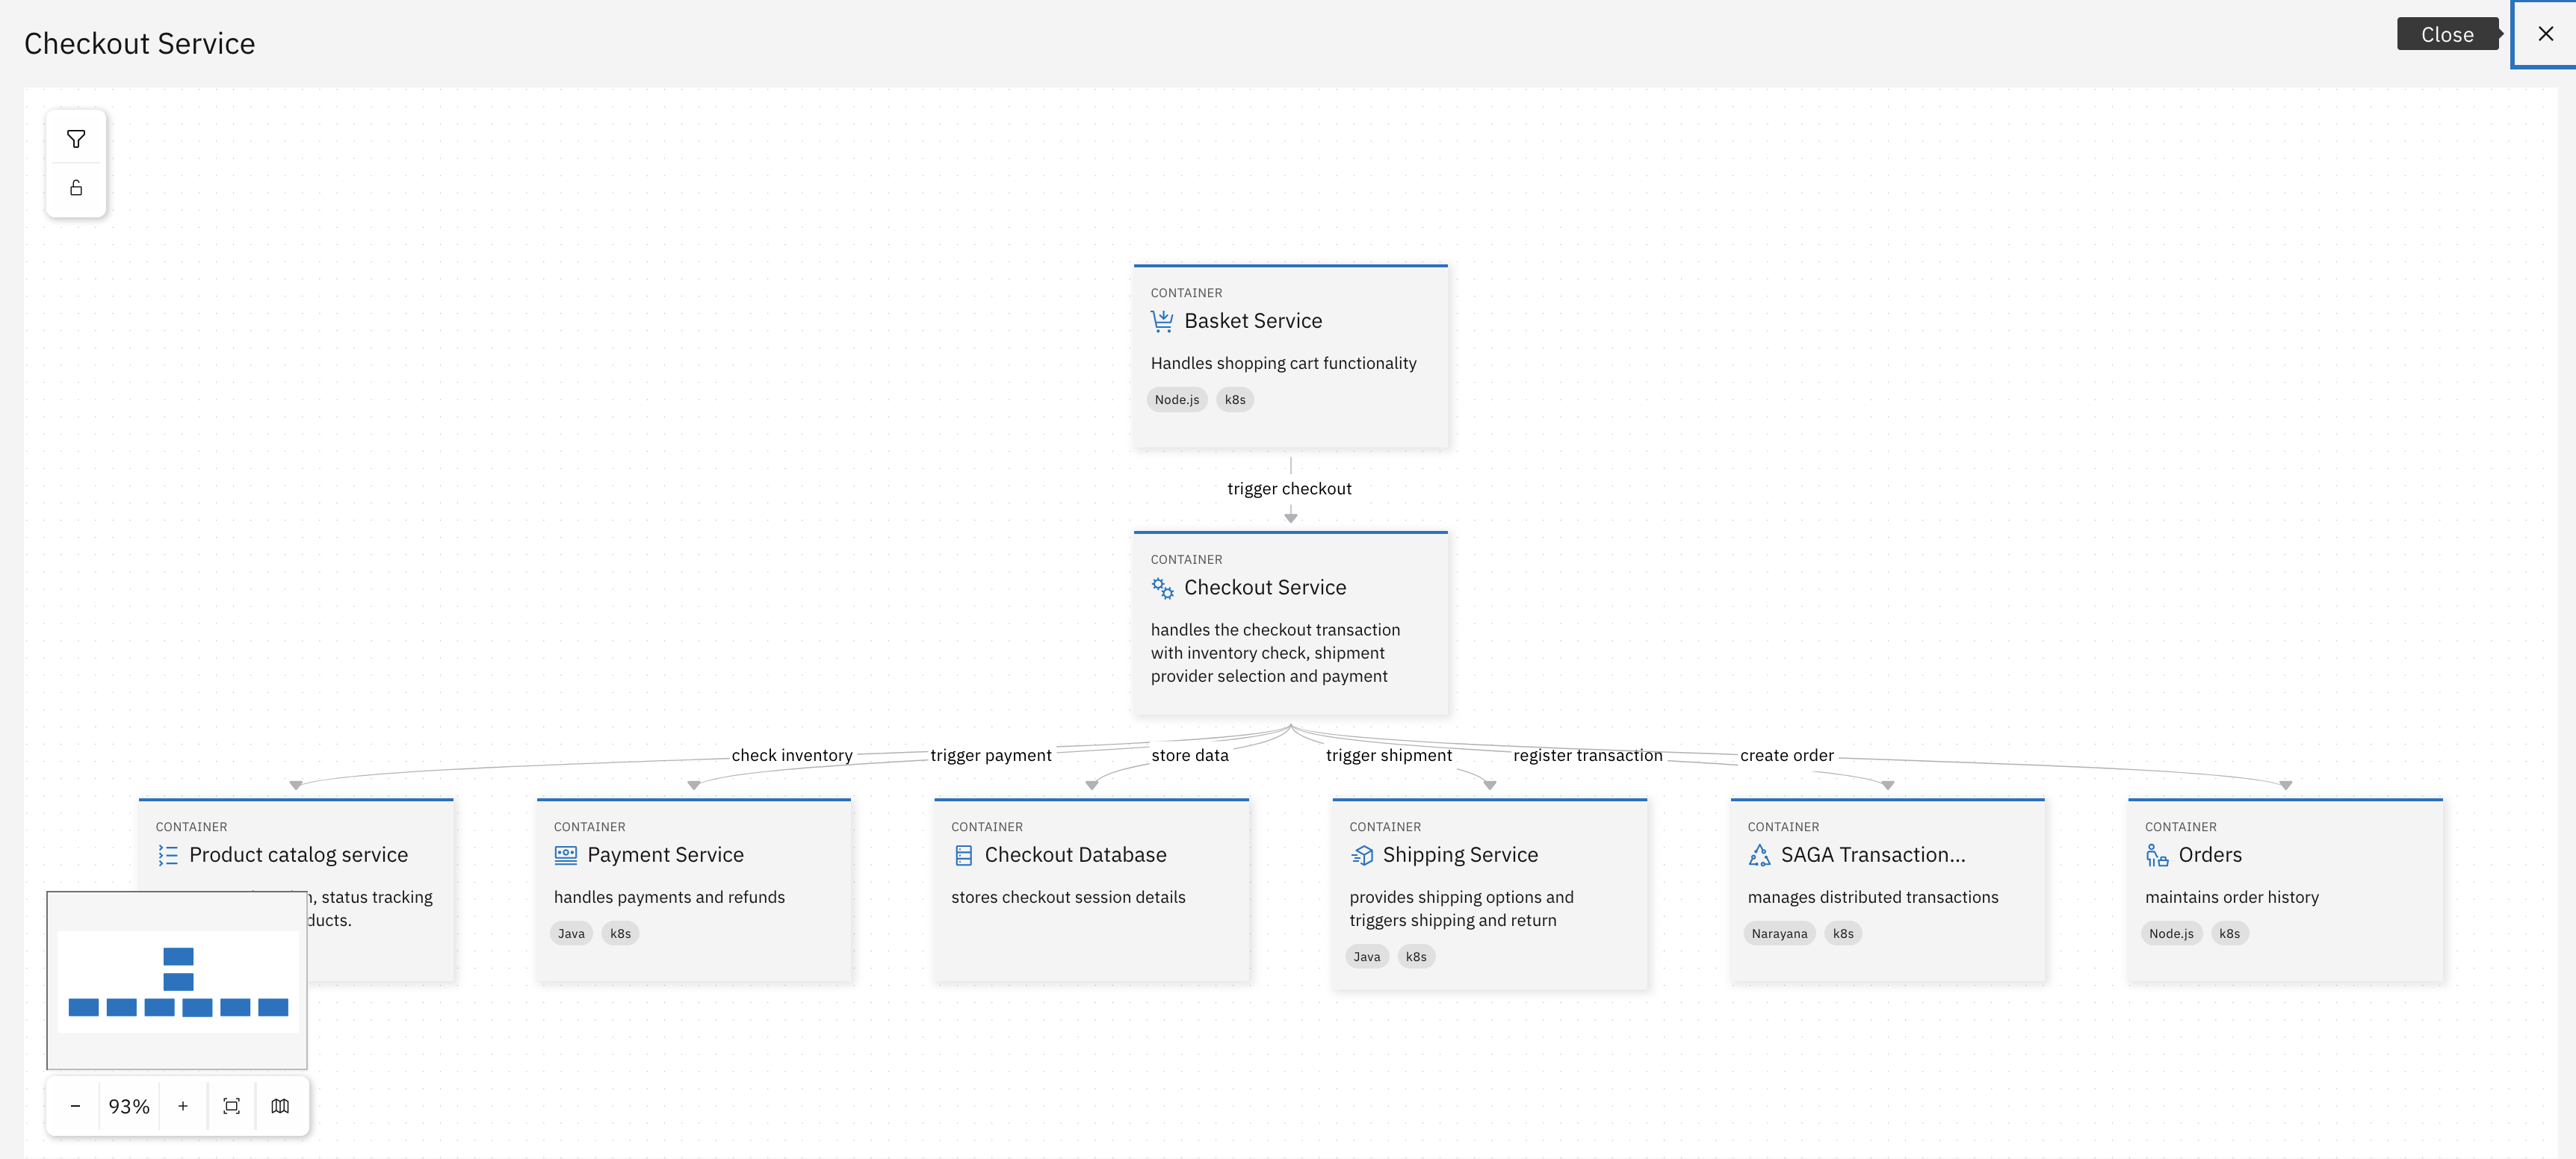
Task: Select the Shipping Service package icon
Action: point(1362,855)
